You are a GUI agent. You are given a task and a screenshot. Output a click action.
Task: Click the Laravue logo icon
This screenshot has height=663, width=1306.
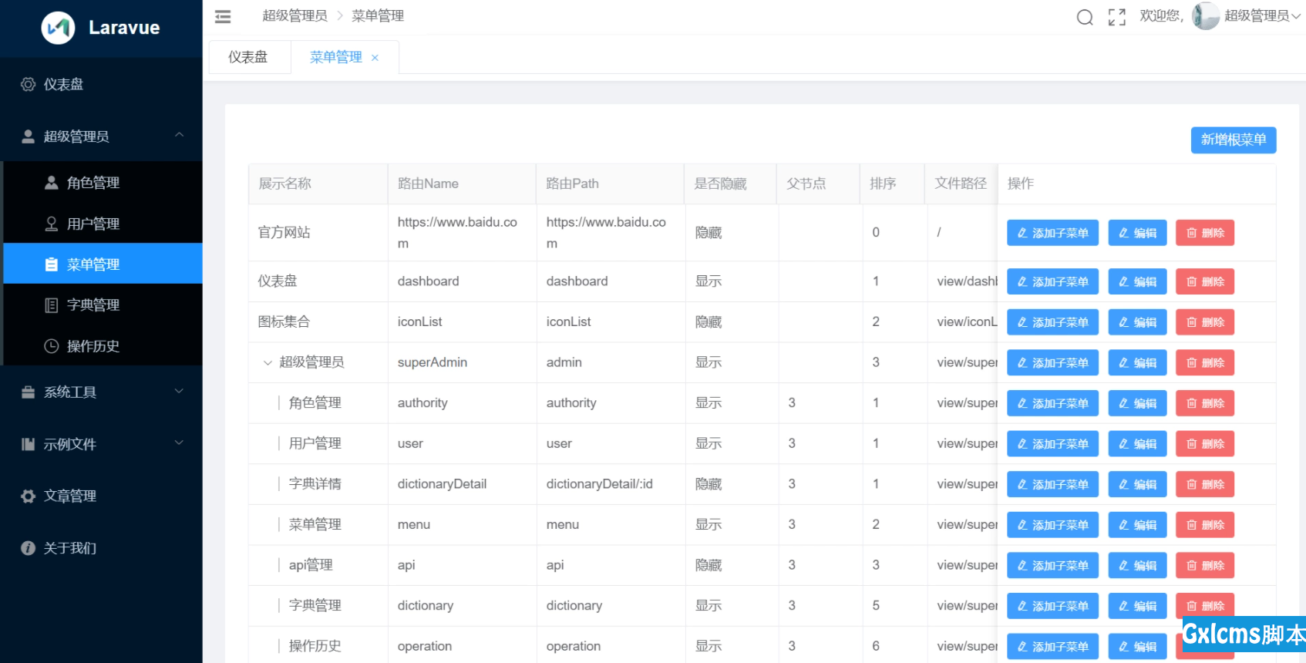(x=58, y=28)
